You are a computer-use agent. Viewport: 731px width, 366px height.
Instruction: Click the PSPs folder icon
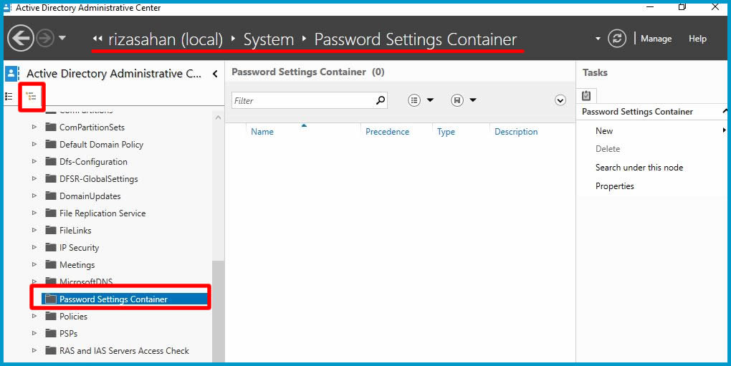point(52,333)
